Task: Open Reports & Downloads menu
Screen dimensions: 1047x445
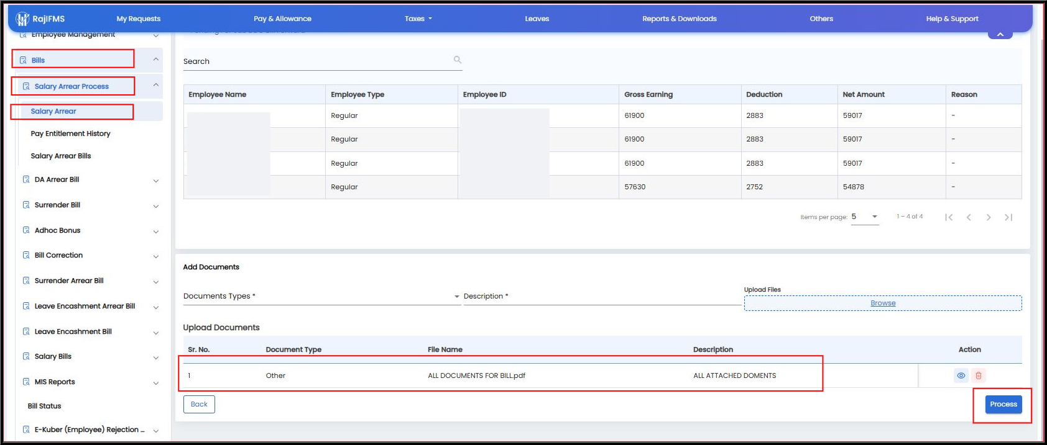Action: [x=680, y=19]
